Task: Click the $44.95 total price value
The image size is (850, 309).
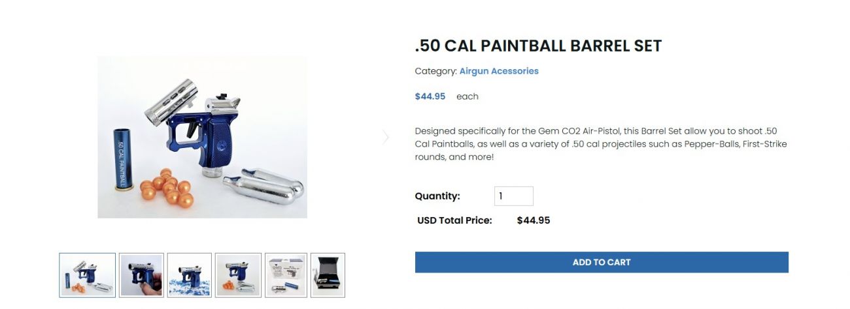Action: pos(534,220)
